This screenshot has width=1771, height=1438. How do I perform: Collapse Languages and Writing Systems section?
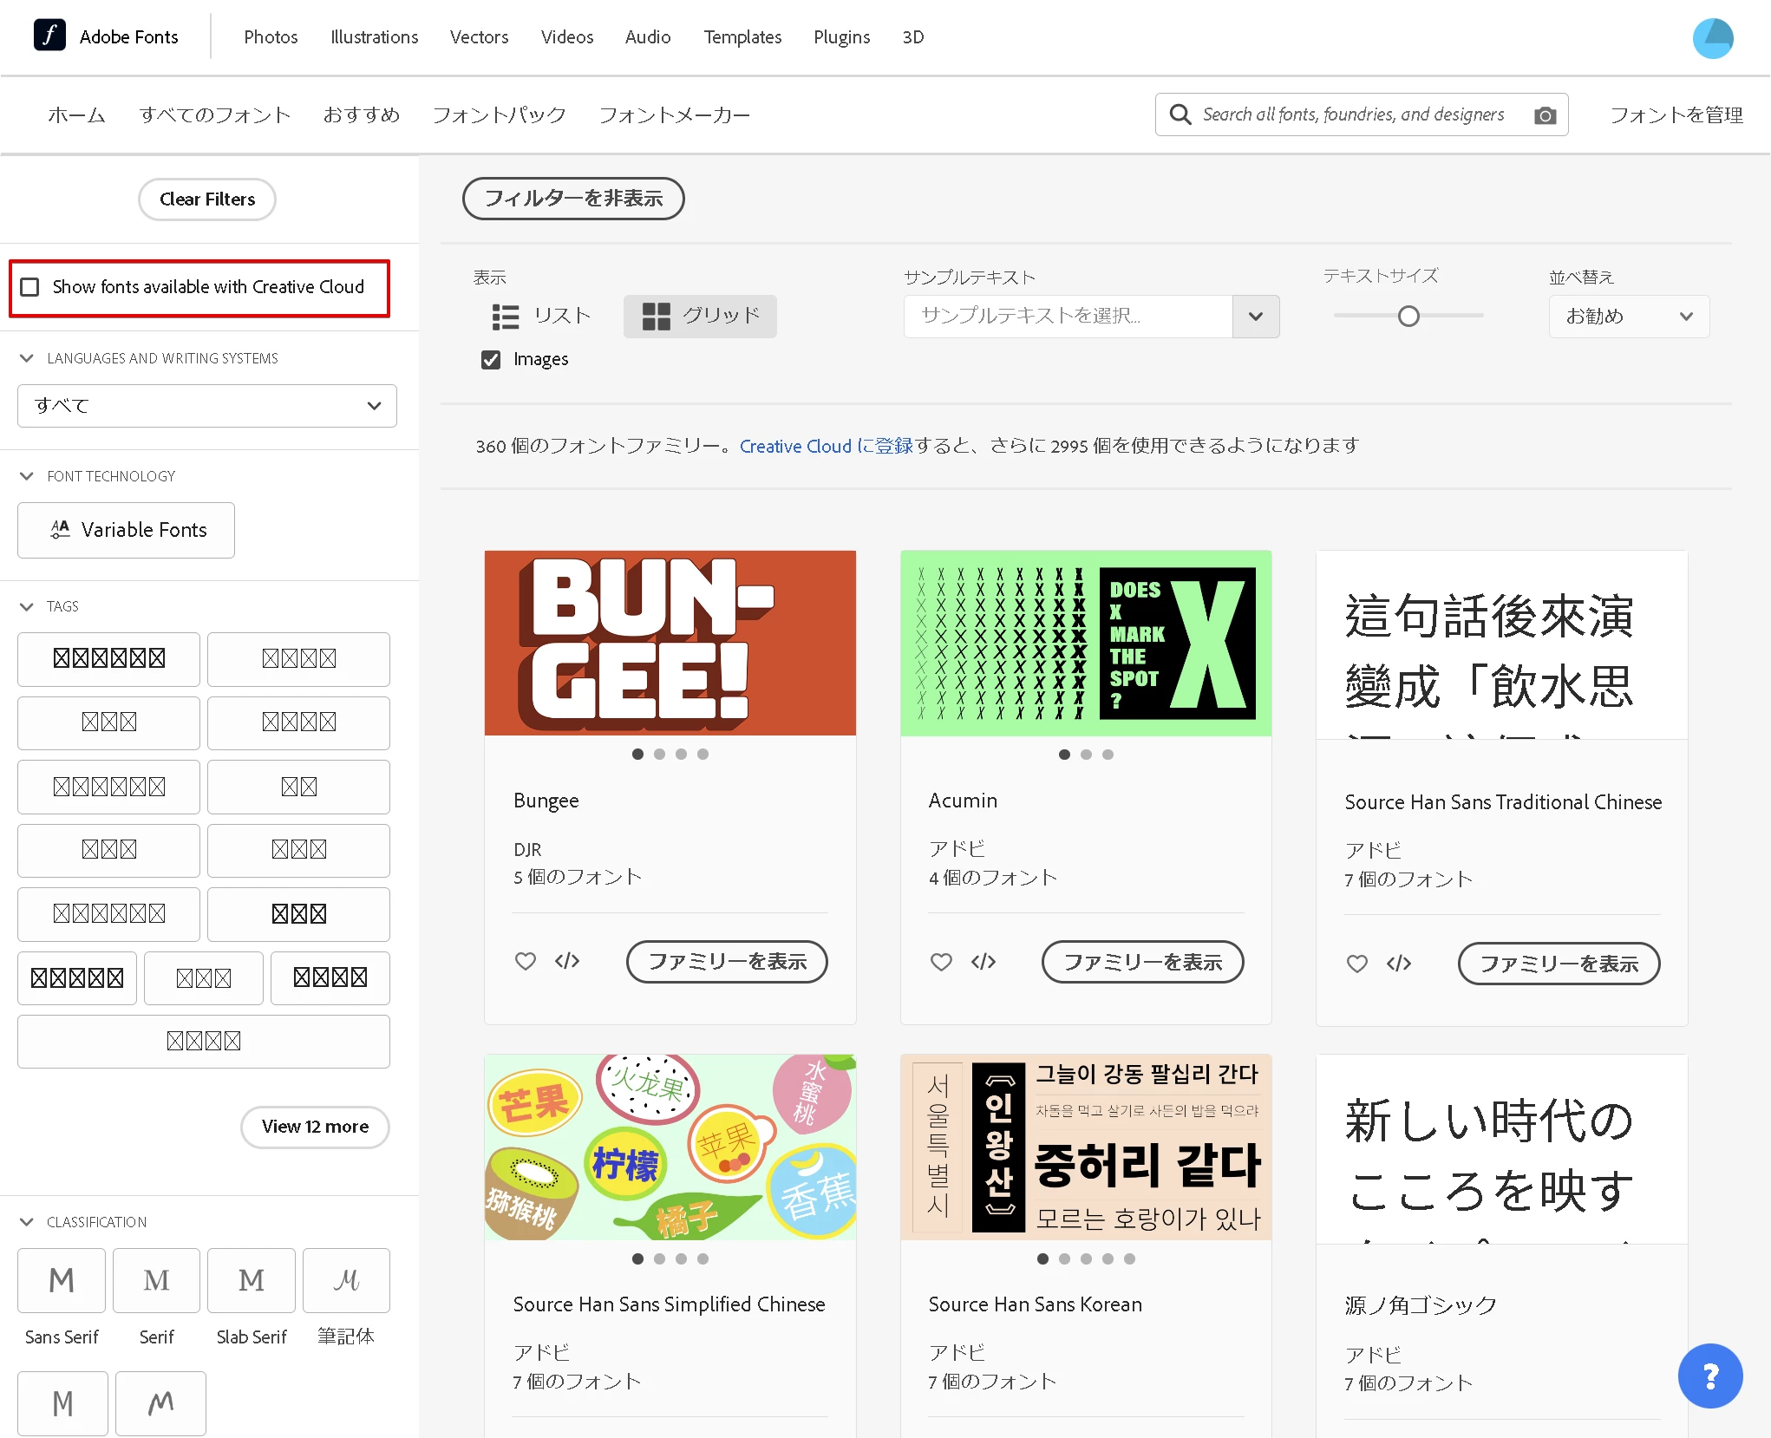coord(27,358)
